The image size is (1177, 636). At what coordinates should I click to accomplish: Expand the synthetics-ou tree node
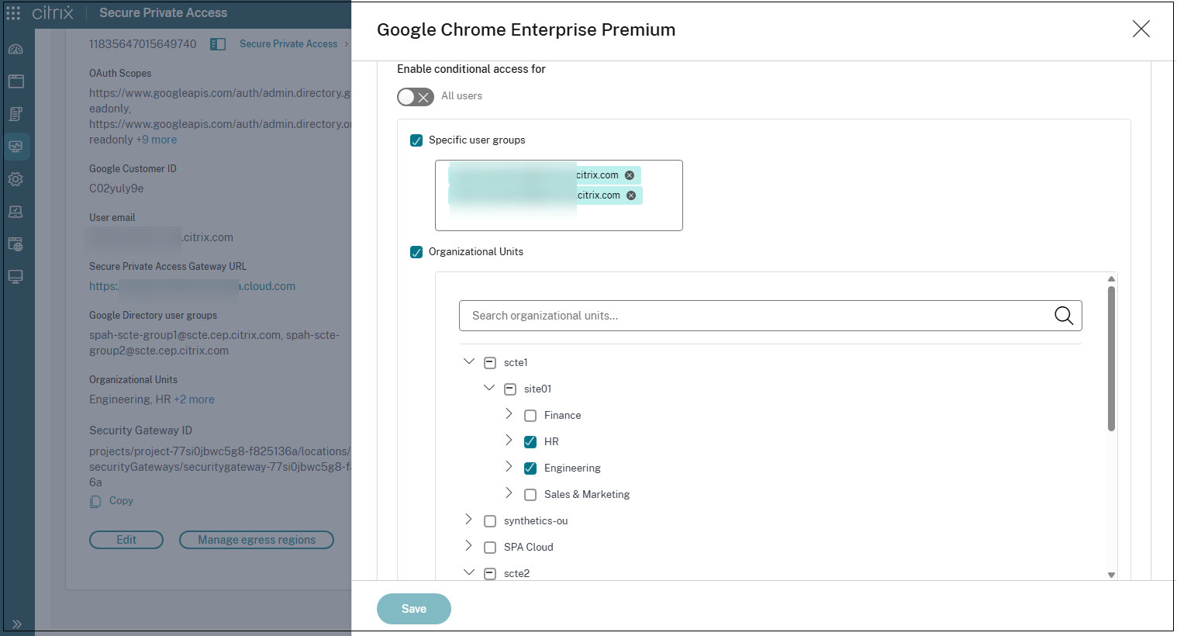468,520
